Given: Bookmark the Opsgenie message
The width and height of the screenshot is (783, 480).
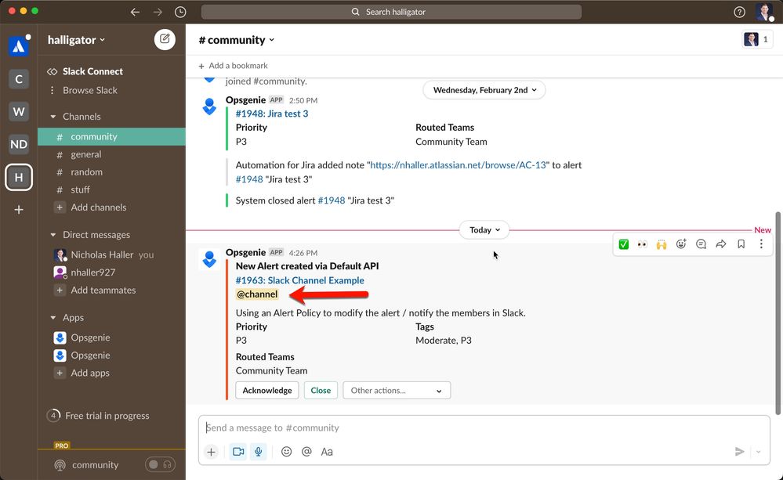Looking at the screenshot, I should point(741,244).
